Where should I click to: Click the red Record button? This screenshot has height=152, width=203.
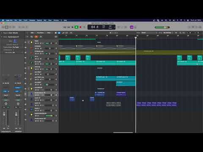[80, 27]
